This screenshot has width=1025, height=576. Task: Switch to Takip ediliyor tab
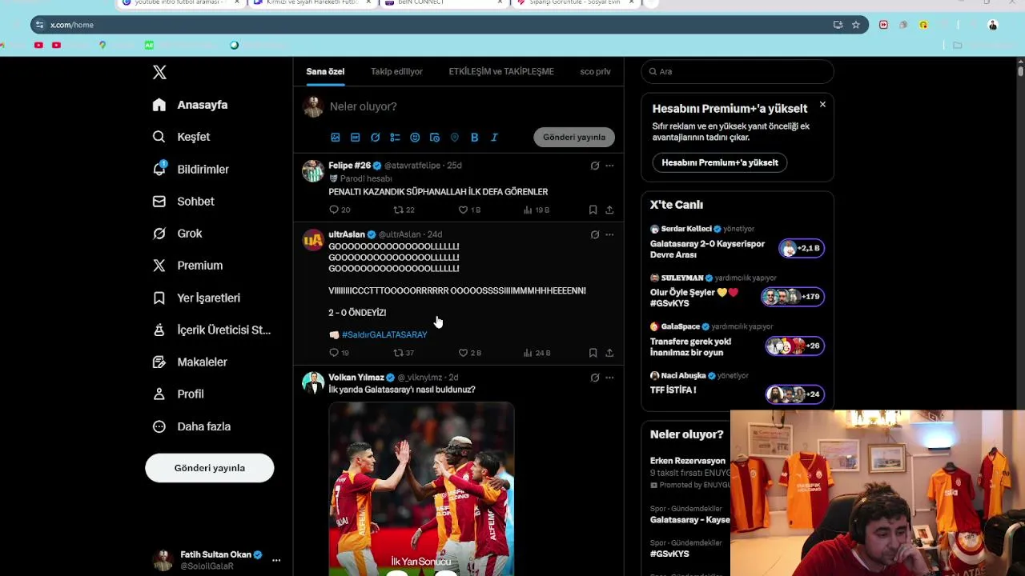coord(396,71)
